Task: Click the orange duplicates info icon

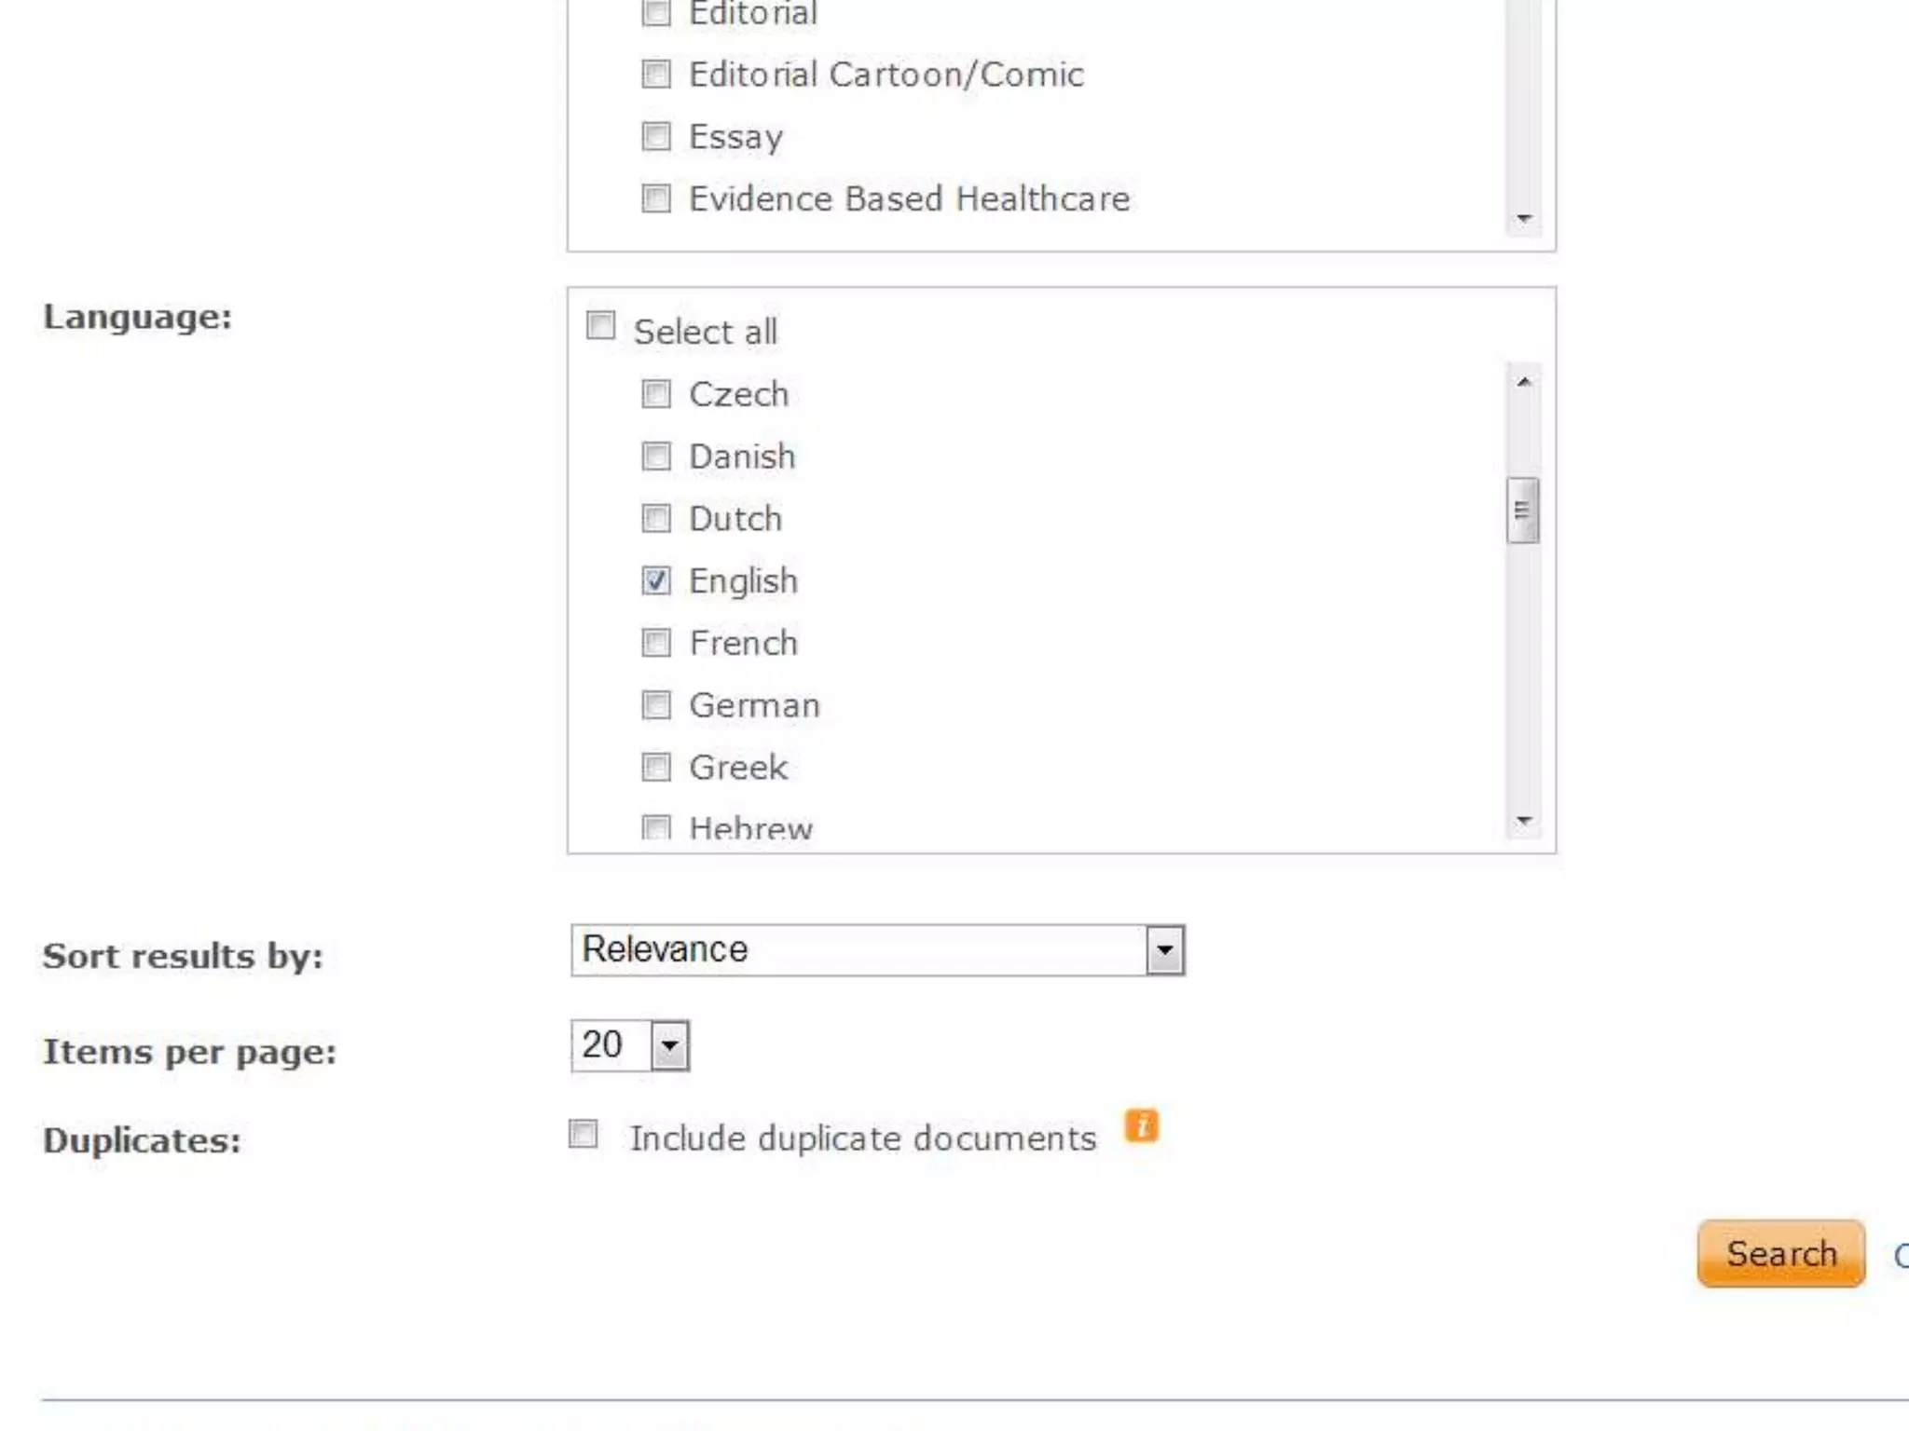Action: [1141, 1125]
